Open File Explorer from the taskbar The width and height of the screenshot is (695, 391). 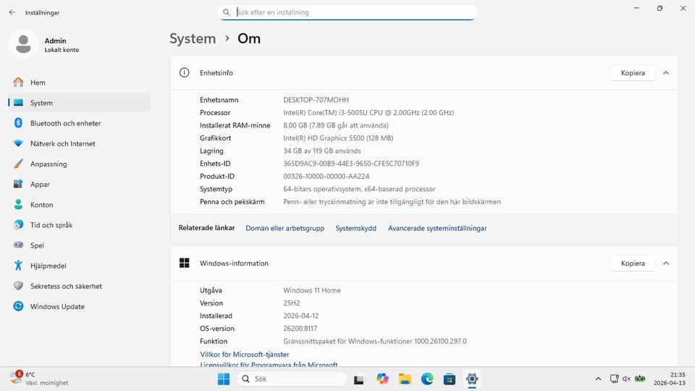pos(405,379)
